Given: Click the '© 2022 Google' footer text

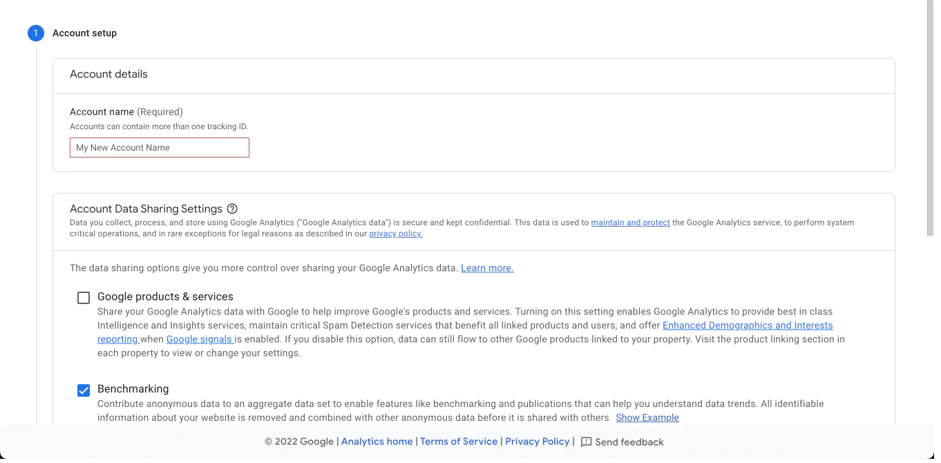Looking at the screenshot, I should [299, 442].
